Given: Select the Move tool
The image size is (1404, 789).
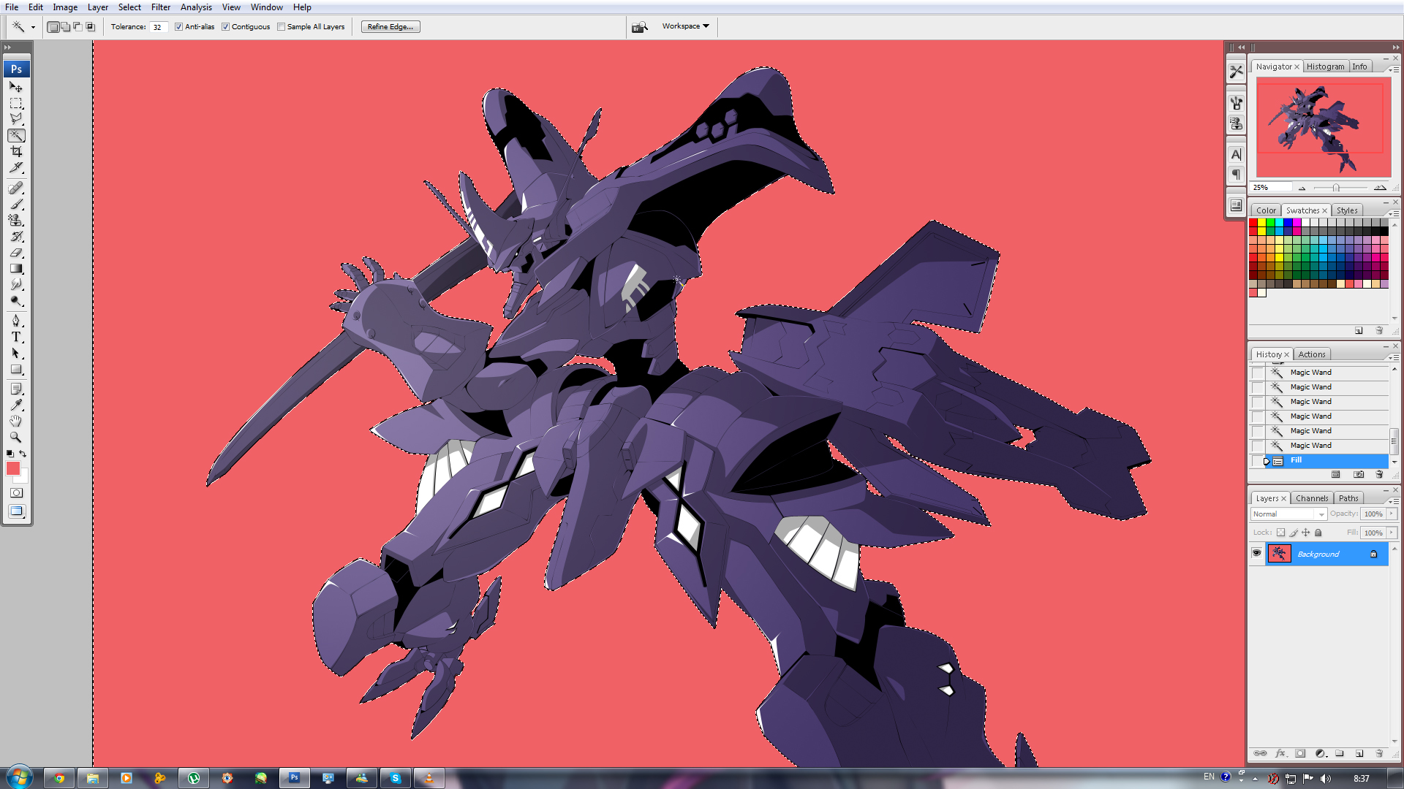Looking at the screenshot, I should point(16,87).
